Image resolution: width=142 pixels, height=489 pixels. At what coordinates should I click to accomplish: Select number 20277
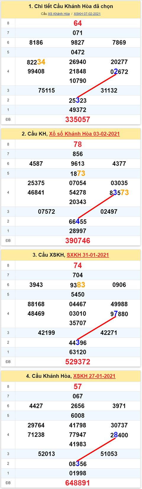point(119,62)
